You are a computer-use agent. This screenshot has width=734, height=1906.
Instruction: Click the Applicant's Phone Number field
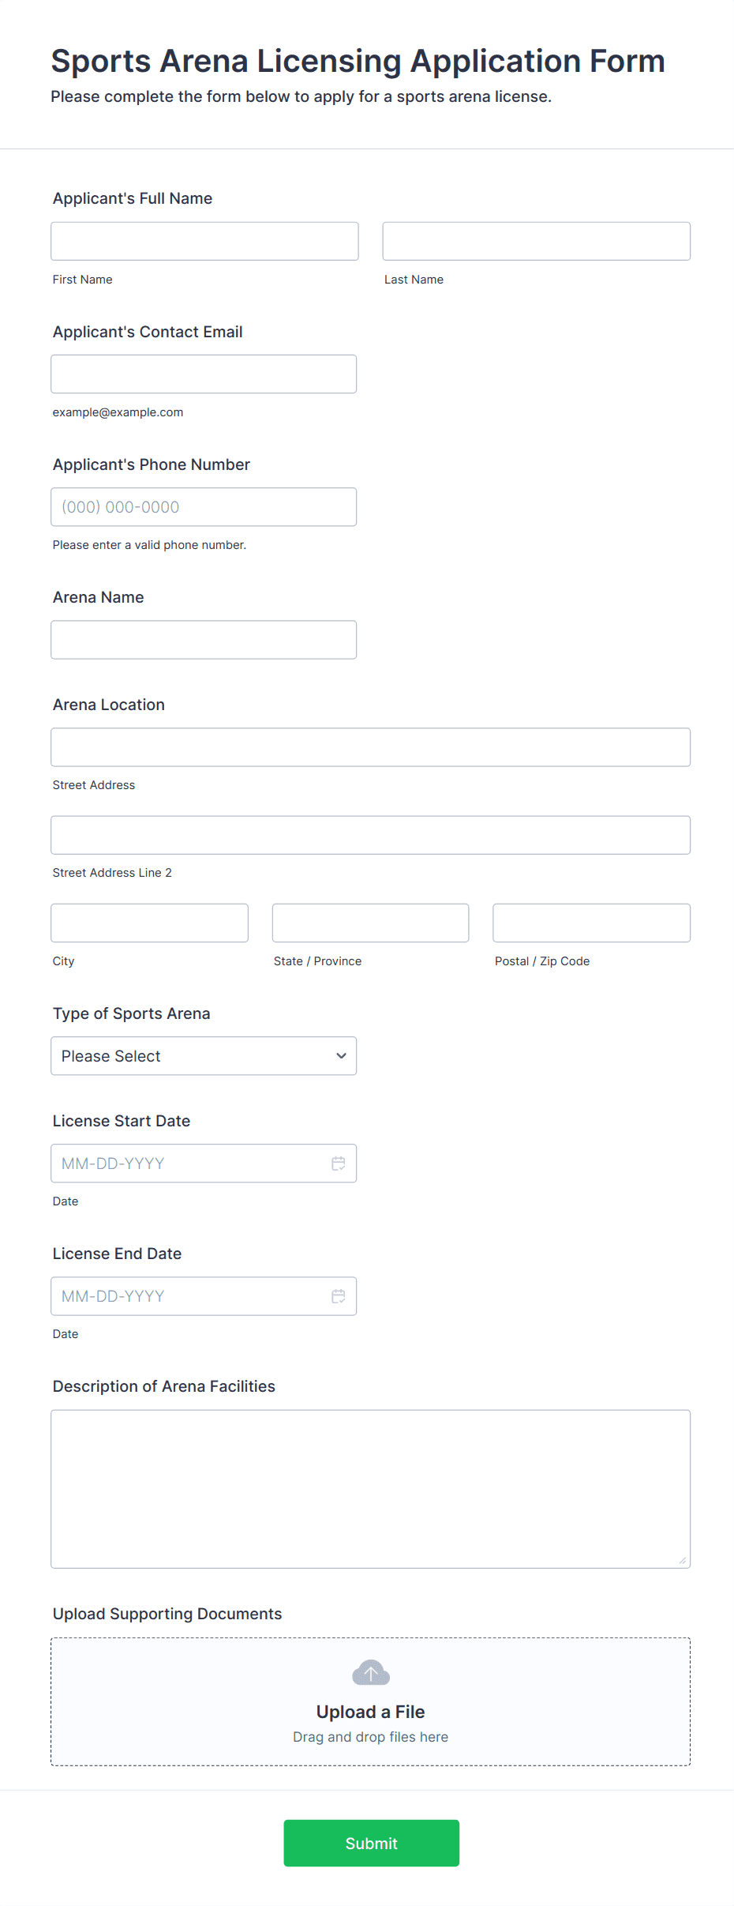point(203,507)
